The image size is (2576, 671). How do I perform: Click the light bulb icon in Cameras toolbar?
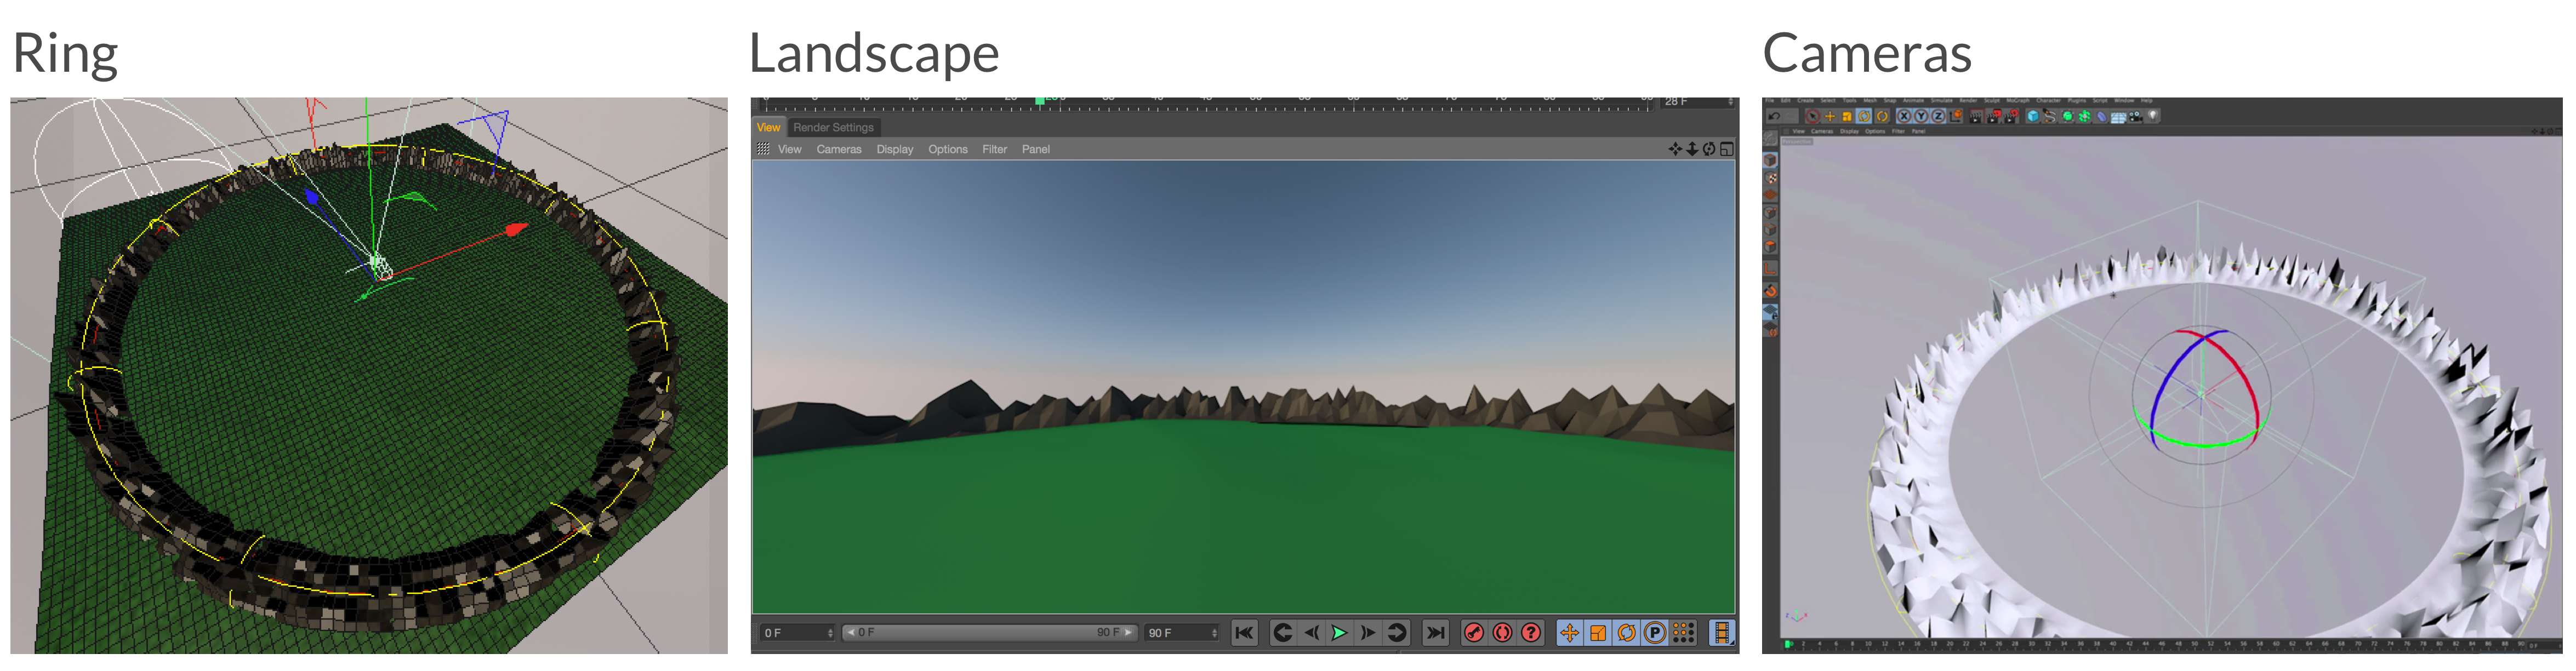tap(2153, 116)
